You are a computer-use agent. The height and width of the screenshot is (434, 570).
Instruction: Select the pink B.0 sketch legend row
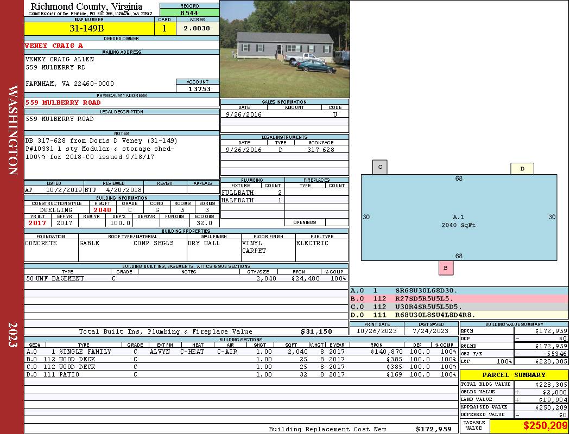pyautogui.click(x=459, y=299)
